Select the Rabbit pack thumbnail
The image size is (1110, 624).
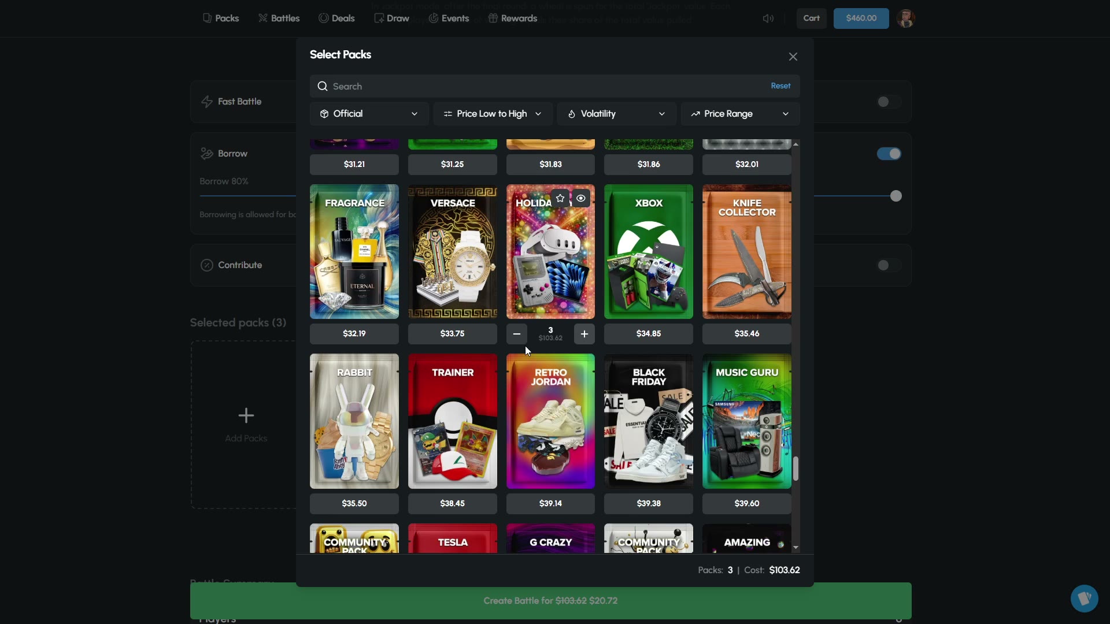pos(354,421)
